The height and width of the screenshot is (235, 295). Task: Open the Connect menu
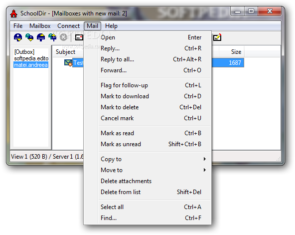68,26
